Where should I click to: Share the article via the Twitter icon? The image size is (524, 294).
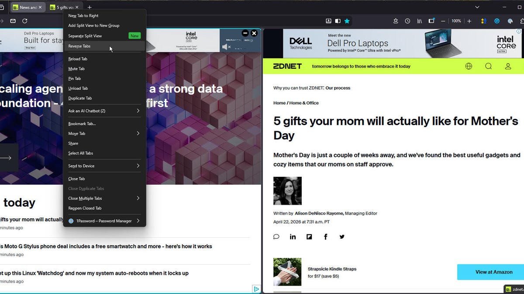coord(342,237)
